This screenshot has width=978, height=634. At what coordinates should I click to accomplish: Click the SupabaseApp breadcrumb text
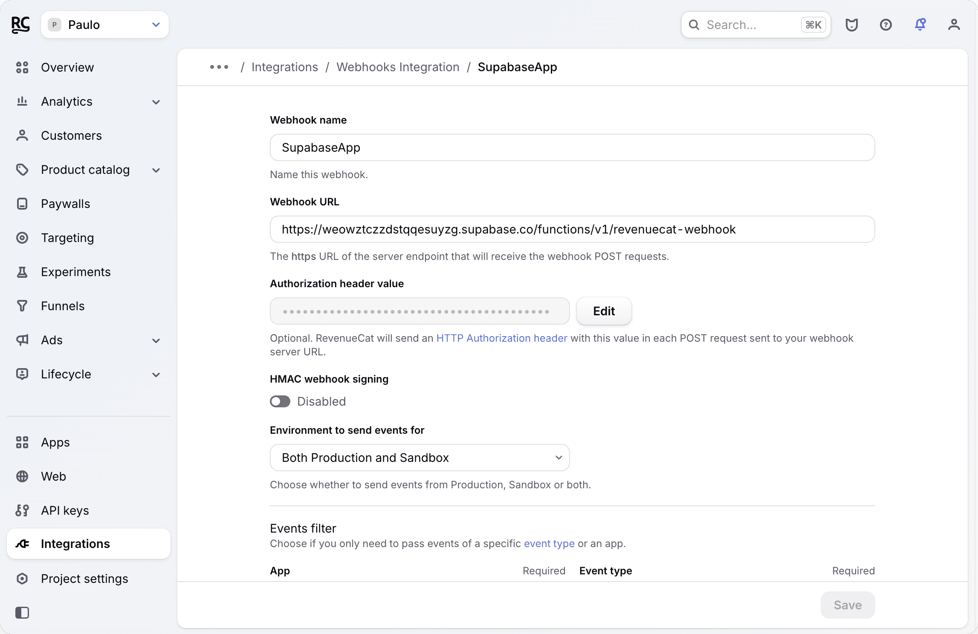(517, 67)
